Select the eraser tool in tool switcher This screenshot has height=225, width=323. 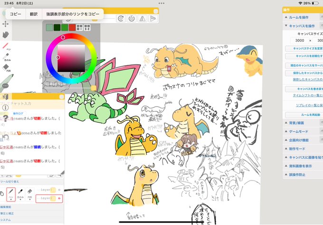pyautogui.click(x=29, y=194)
